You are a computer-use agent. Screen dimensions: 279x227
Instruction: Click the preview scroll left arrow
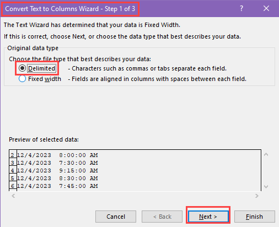(13, 196)
